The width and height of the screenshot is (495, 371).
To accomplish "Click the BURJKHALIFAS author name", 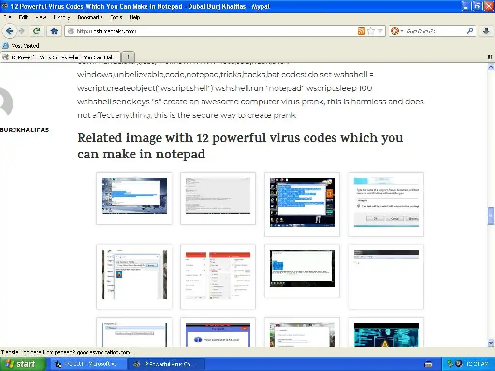I will point(24,129).
